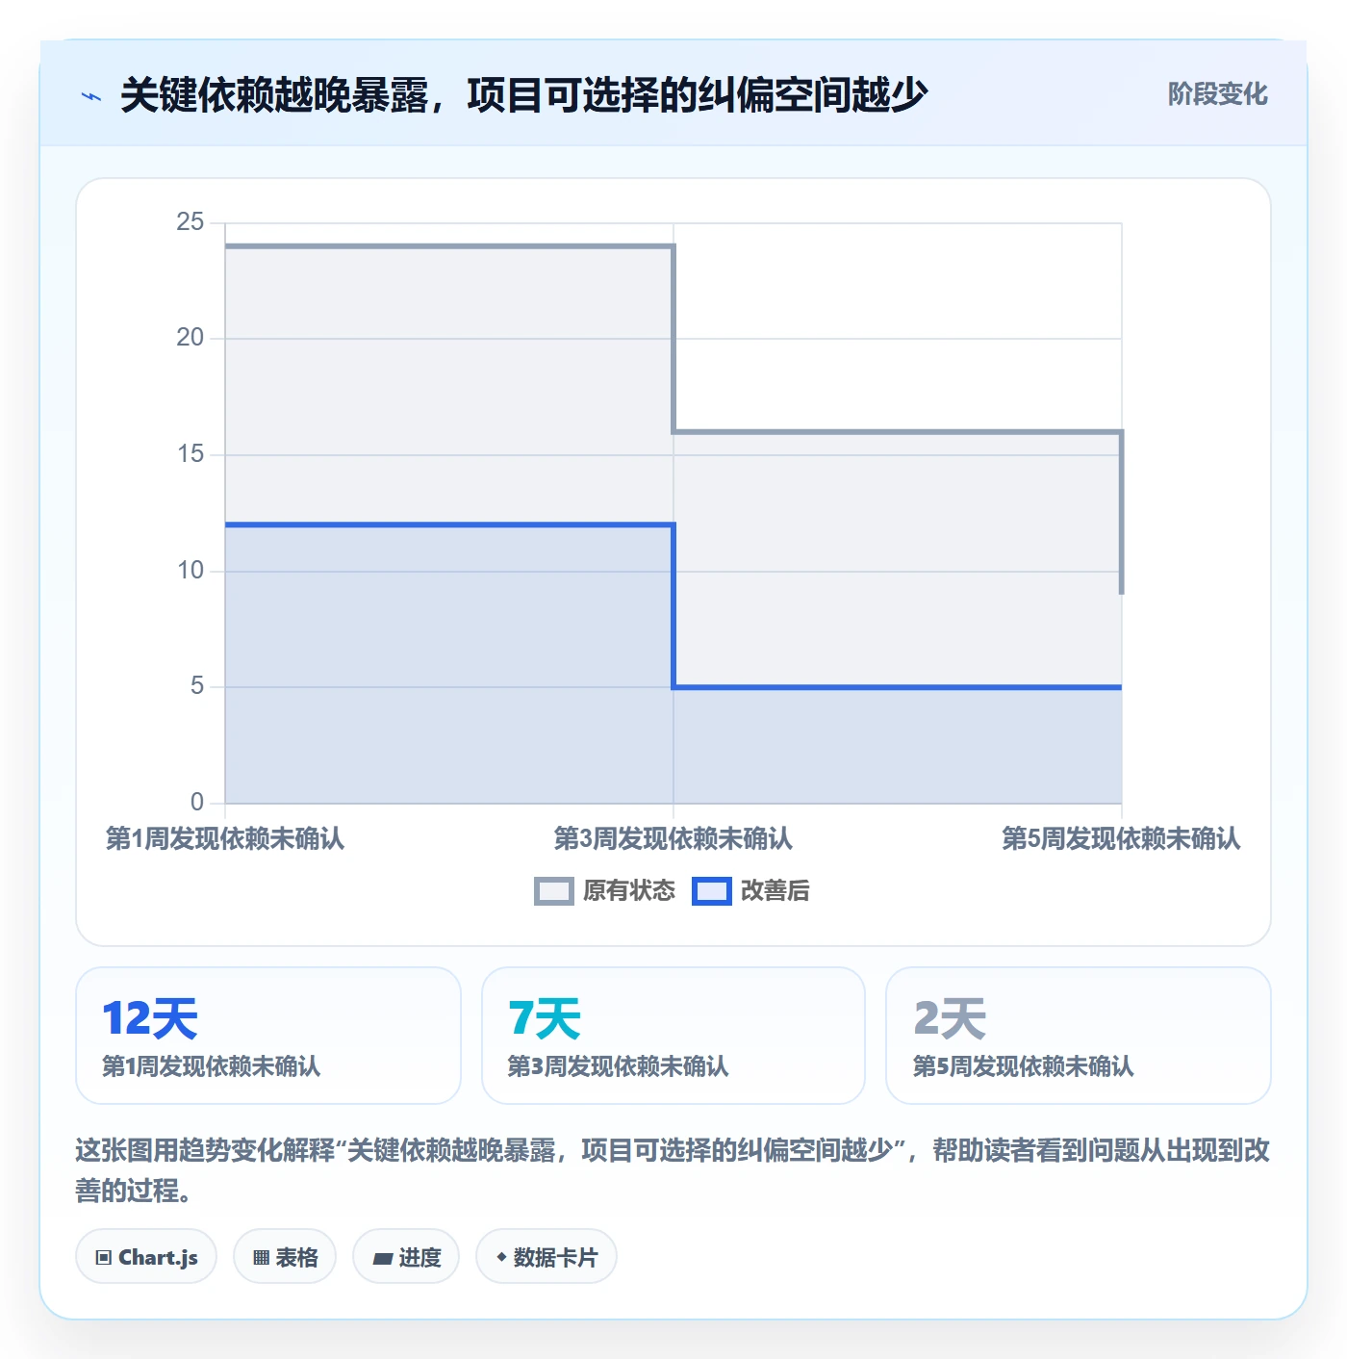This screenshot has width=1347, height=1359.
Task: Click the chart title heading text
Action: tap(523, 95)
